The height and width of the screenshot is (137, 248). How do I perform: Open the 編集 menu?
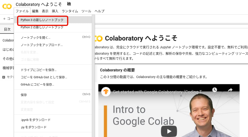point(35,11)
